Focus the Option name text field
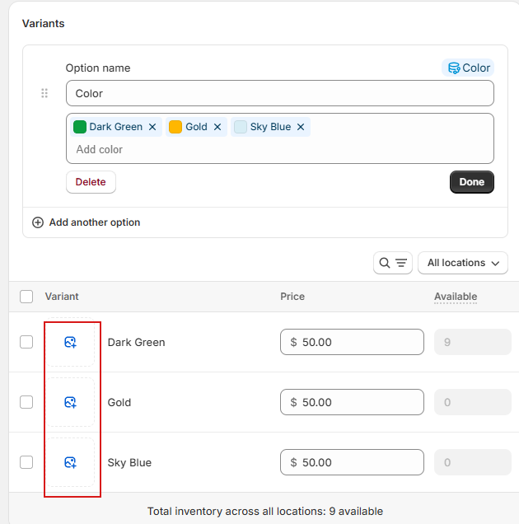This screenshot has width=519, height=524. (x=279, y=93)
